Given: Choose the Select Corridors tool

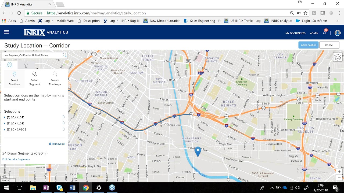Looking at the screenshot, I should tap(14, 79).
